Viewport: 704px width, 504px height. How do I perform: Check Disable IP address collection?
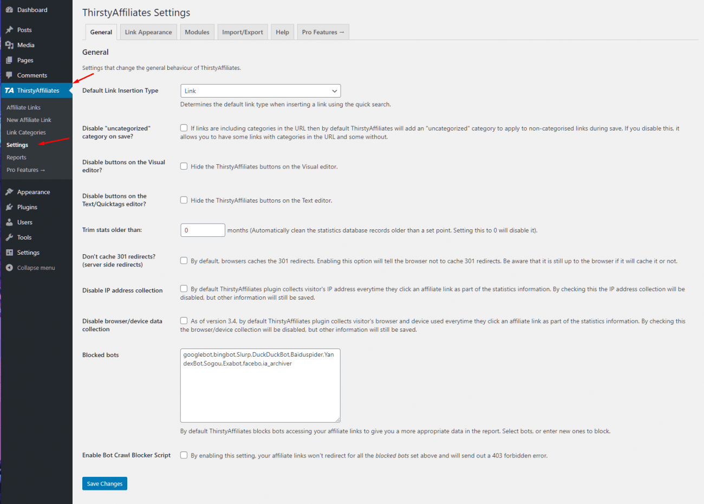[184, 289]
